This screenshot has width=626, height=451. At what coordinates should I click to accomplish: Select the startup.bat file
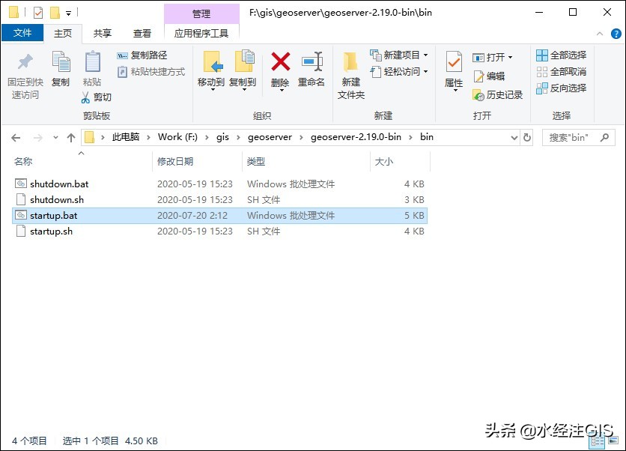click(219, 216)
